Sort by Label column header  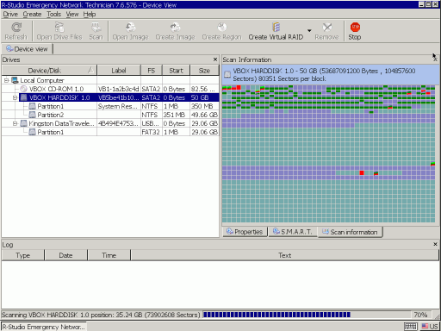119,71
